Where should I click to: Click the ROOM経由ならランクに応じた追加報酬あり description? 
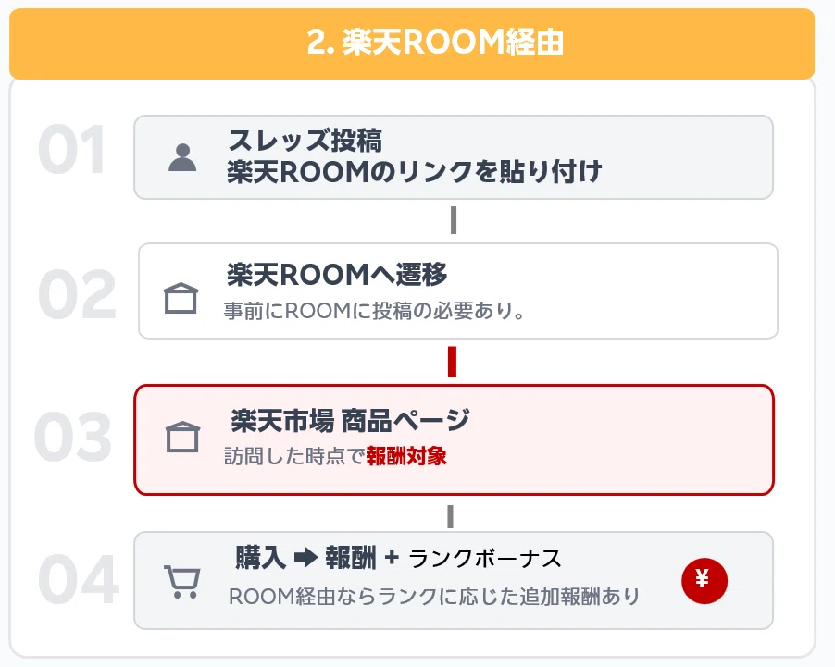point(434,597)
